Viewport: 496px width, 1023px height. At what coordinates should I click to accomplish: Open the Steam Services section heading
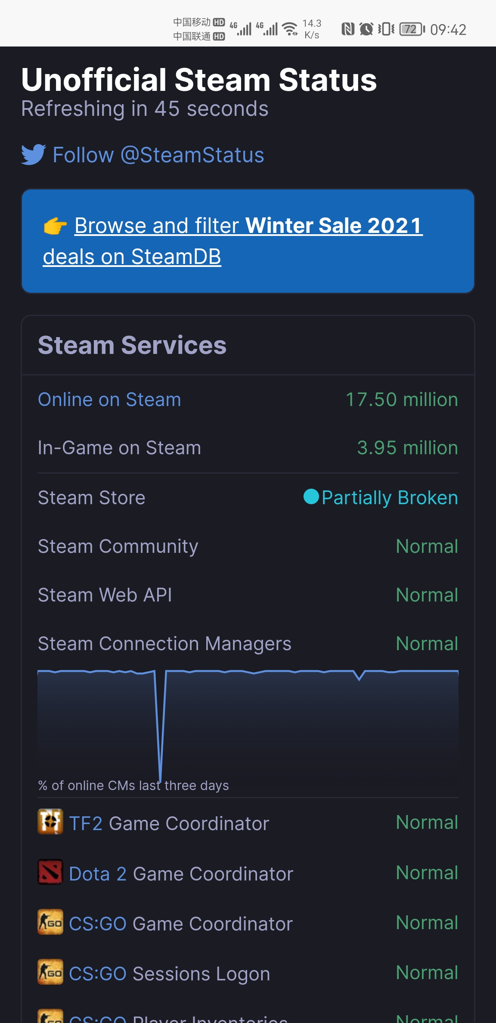point(133,344)
